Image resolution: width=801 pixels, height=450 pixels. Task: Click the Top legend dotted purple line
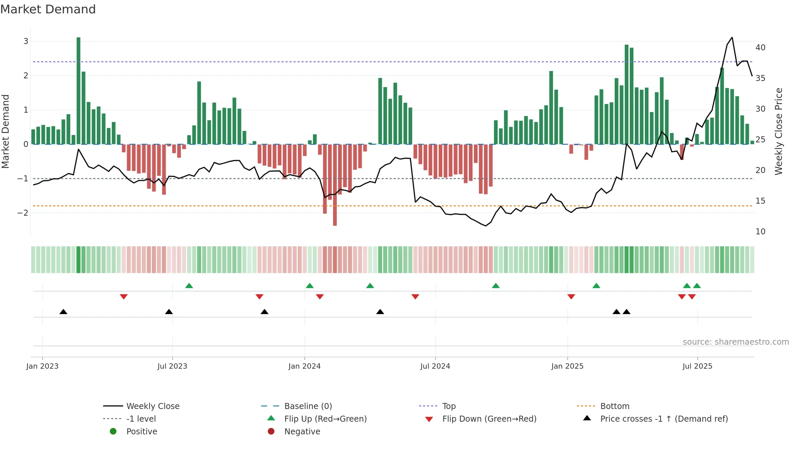[x=428, y=406]
